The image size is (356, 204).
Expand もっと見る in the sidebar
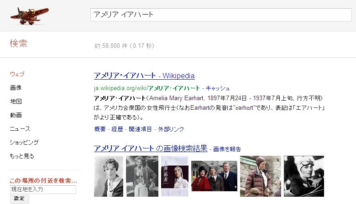22,156
